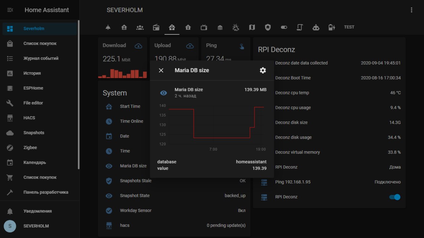Open Панель разработчика in the sidebar
The height and width of the screenshot is (238, 424).
(40, 192)
